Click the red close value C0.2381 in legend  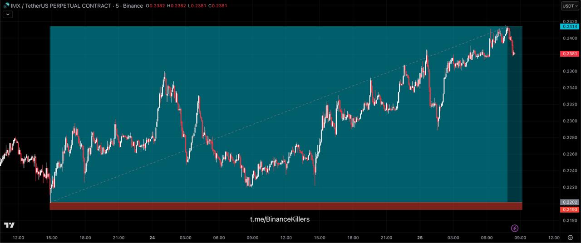(x=218, y=6)
